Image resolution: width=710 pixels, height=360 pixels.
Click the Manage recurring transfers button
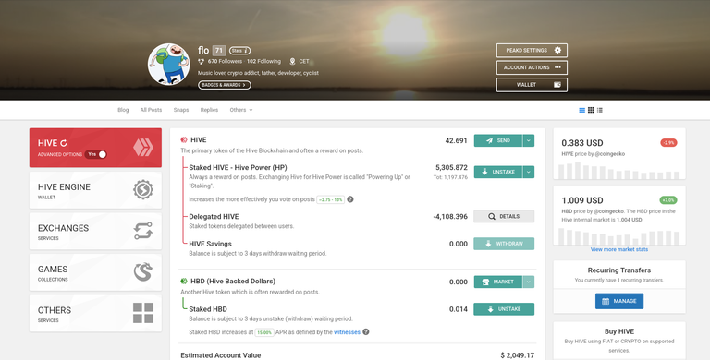[619, 301]
